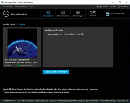Go back to Ihre Produkte breadcrumb
130x103 pixels.
(9, 24)
